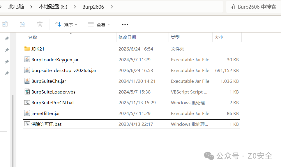Click the navigation pane vertical scrollbar

click(x=13, y=131)
